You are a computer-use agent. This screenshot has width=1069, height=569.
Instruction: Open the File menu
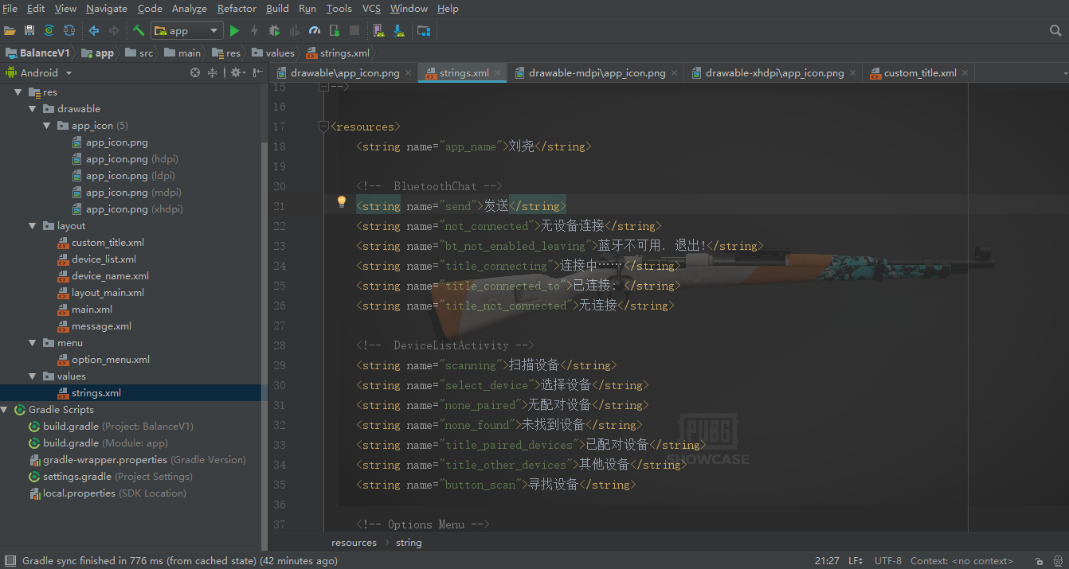click(x=10, y=9)
